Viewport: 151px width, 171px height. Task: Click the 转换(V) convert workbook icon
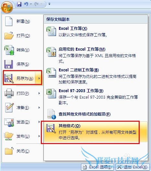click(x=9, y=50)
